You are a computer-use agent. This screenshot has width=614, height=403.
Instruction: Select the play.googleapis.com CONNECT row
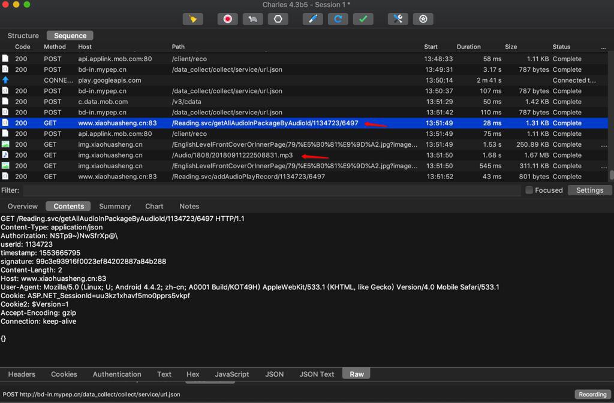click(x=304, y=80)
